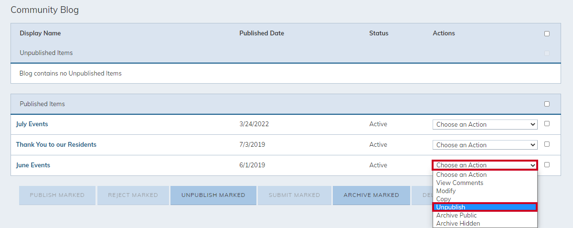Open action dropdown for July Events

[x=485, y=124]
